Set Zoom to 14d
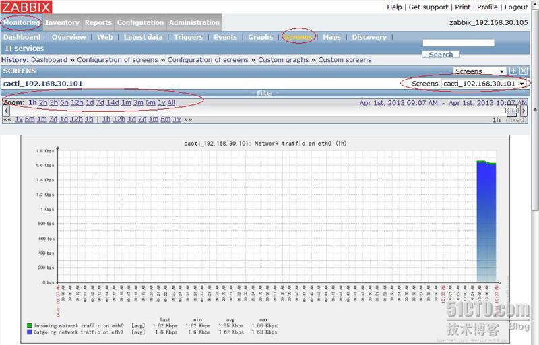The width and height of the screenshot is (539, 345). (x=113, y=102)
